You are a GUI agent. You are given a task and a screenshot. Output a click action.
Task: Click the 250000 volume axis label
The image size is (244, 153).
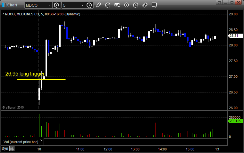[234, 117]
